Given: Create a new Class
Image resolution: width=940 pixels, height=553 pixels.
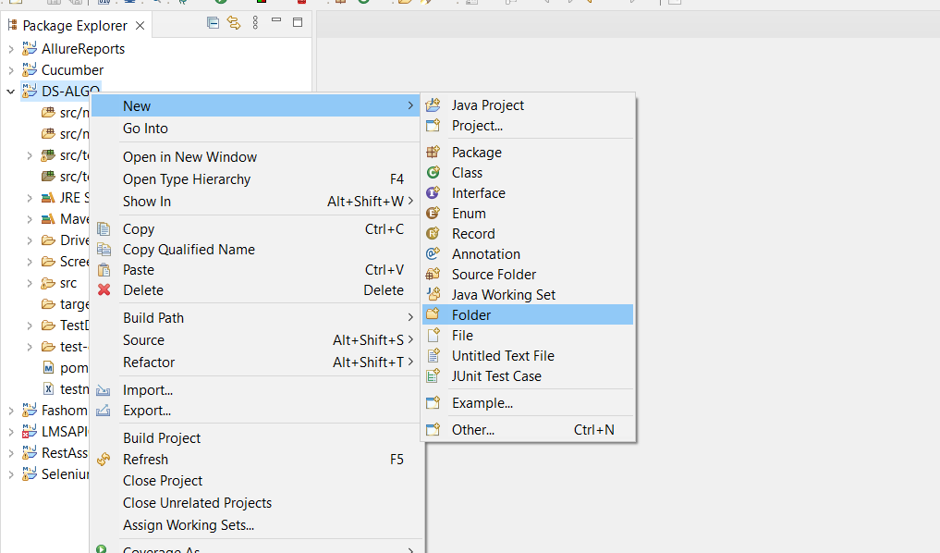Looking at the screenshot, I should [467, 172].
